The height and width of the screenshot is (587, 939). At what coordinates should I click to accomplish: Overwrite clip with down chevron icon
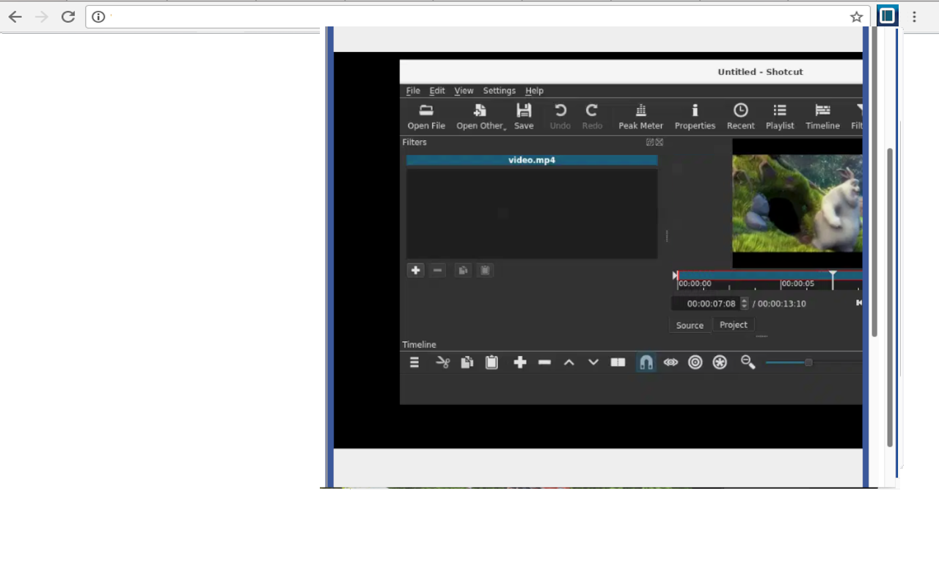tap(593, 362)
